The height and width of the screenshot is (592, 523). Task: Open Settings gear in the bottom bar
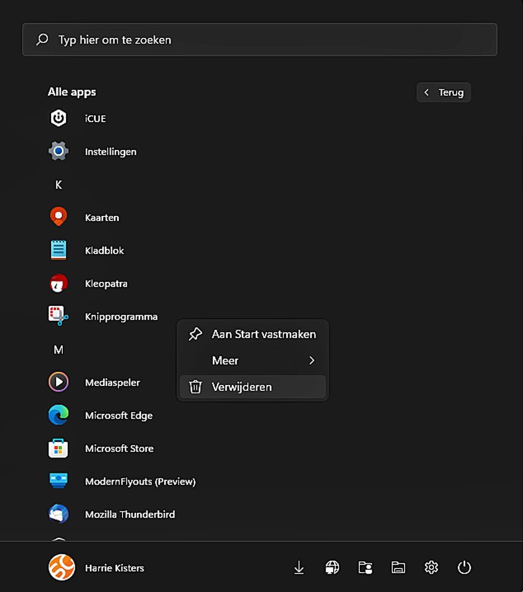click(431, 567)
